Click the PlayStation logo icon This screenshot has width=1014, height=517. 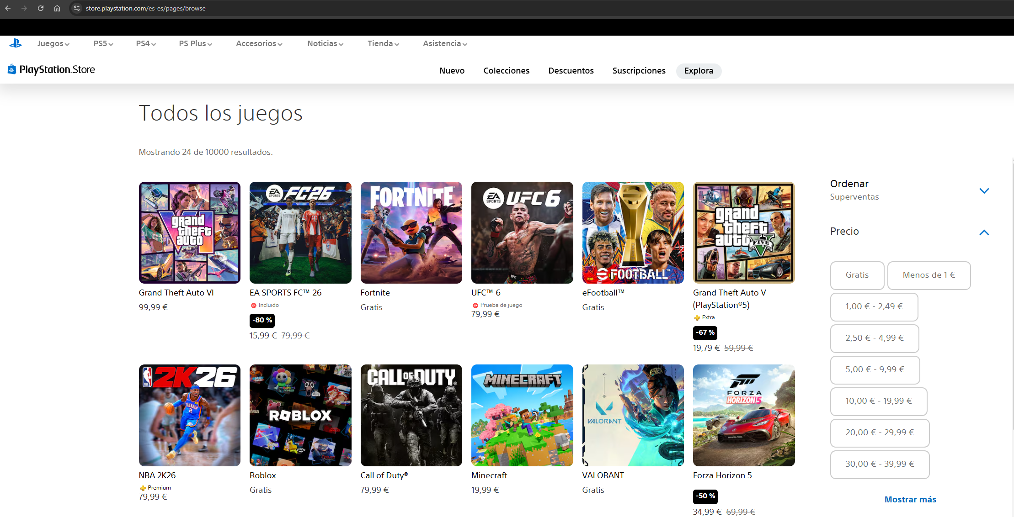(16, 43)
